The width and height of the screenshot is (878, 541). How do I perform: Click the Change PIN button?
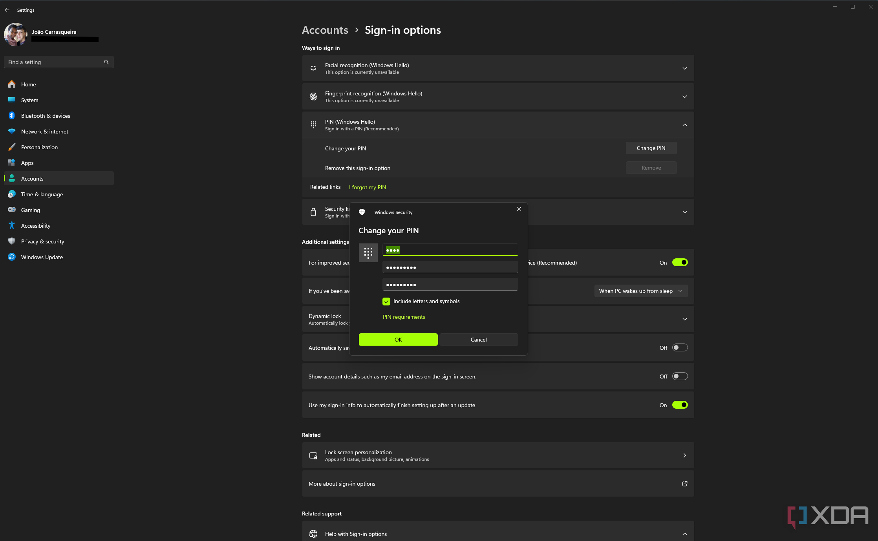(x=651, y=148)
